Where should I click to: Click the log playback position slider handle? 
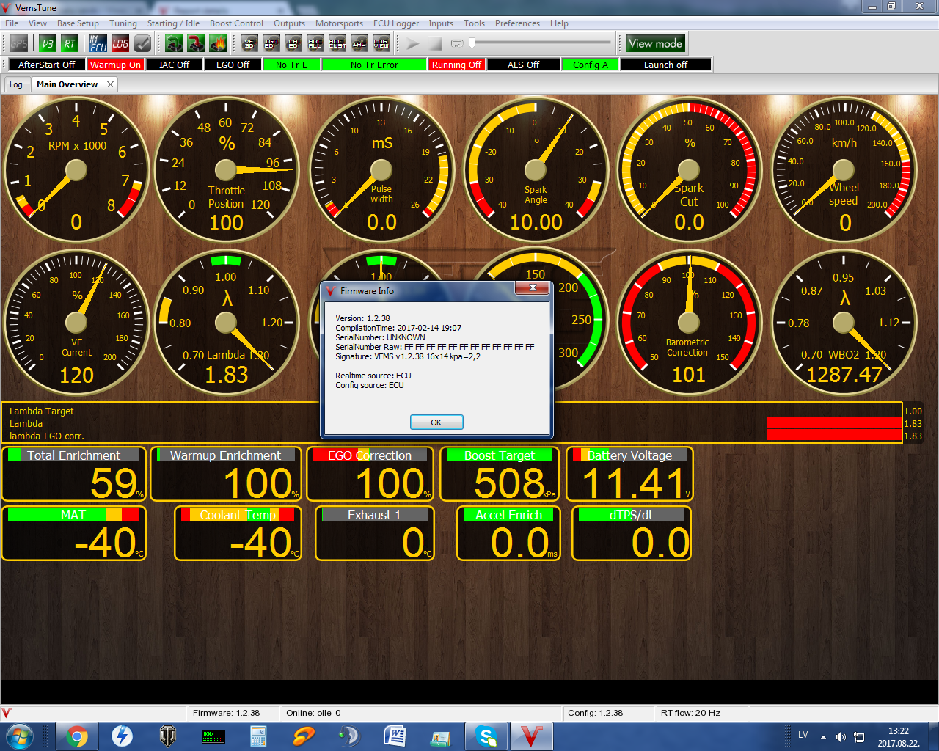(472, 43)
